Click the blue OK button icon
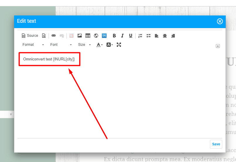The height and width of the screenshot is (162, 236). [104, 36]
